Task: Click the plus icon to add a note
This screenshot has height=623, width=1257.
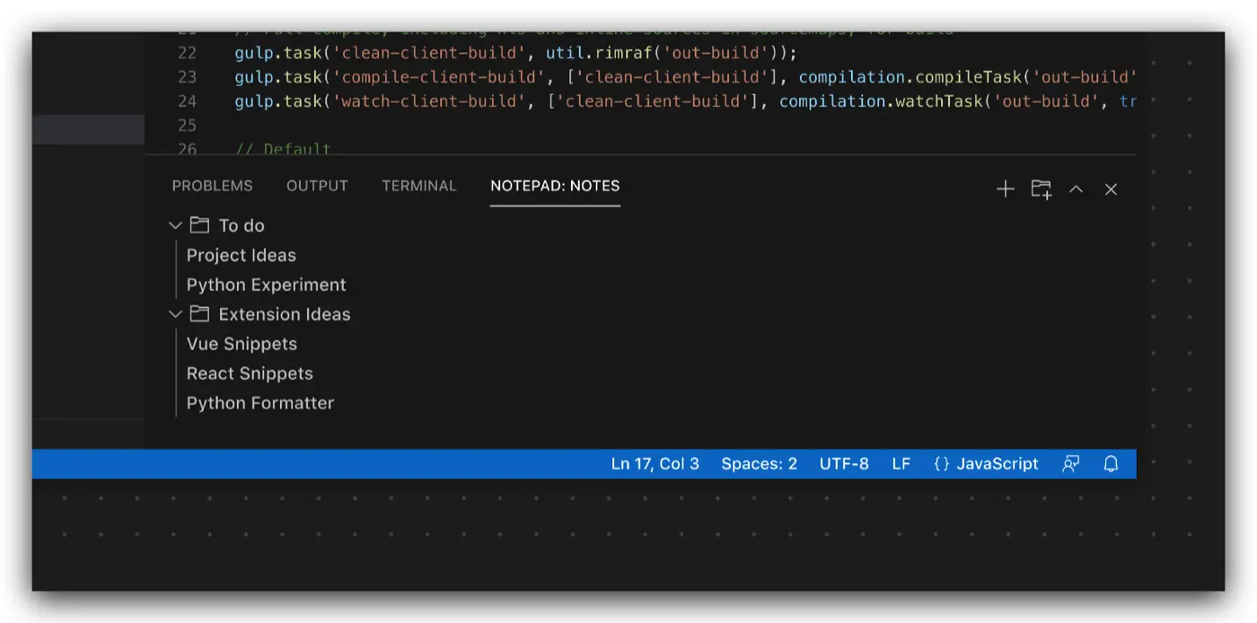Action: (x=1006, y=189)
